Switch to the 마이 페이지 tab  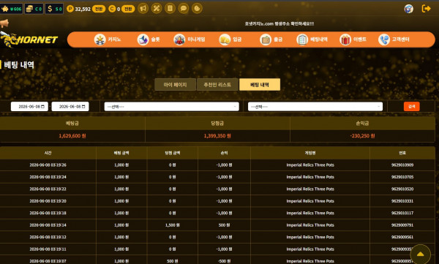176,85
